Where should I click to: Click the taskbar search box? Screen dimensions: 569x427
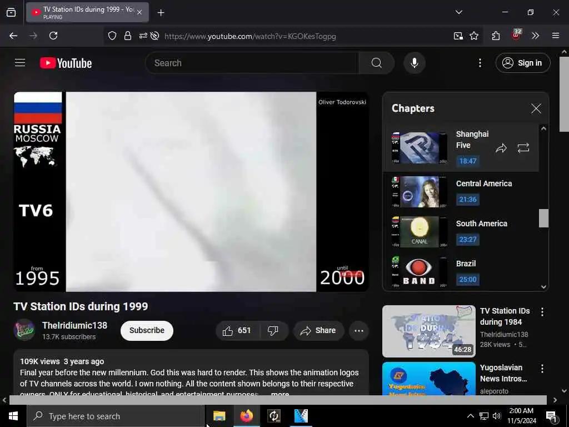116,416
